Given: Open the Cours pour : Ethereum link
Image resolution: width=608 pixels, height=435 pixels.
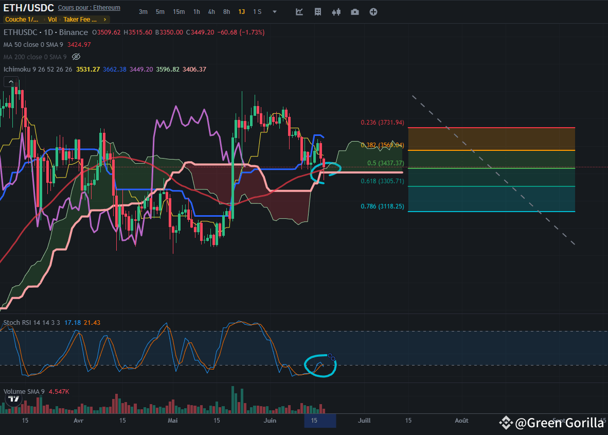Looking at the screenshot, I should [89, 8].
